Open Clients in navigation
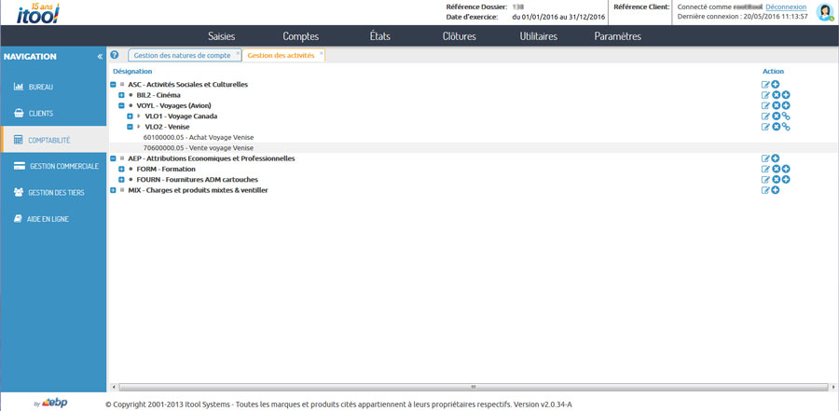Image resolution: width=839 pixels, height=411 pixels. tap(53, 114)
